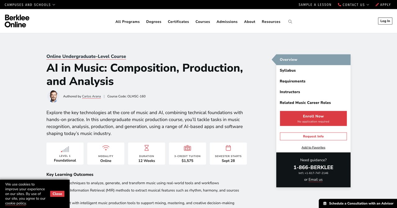Expand the Contact Us dropdown arrow

click(368, 5)
